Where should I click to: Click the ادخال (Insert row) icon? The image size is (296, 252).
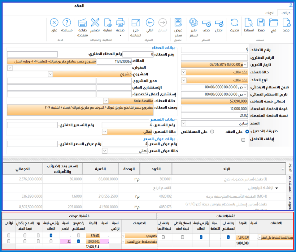219,23
